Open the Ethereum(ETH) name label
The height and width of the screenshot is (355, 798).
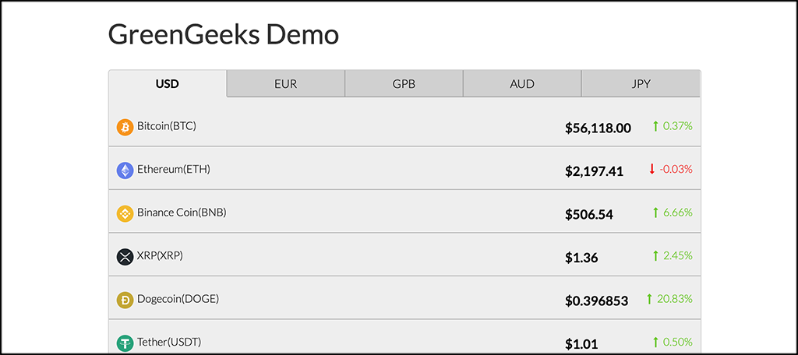tap(174, 169)
